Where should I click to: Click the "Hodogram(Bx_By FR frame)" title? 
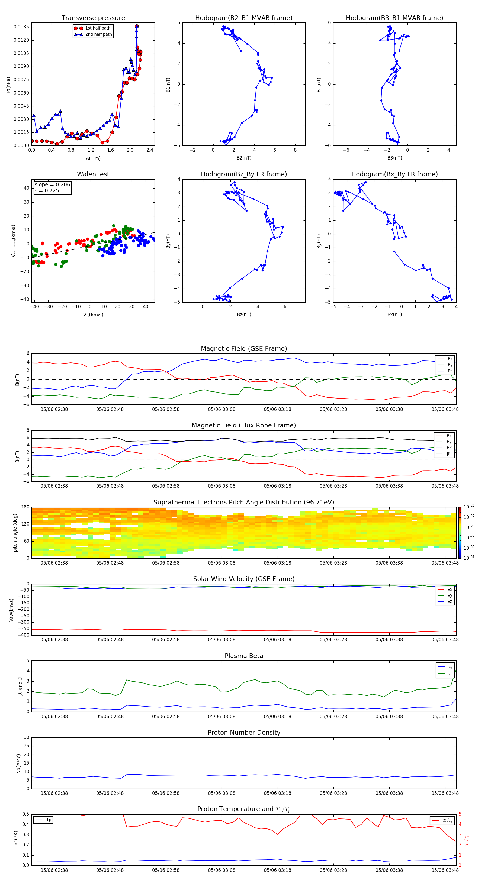[x=394, y=174]
